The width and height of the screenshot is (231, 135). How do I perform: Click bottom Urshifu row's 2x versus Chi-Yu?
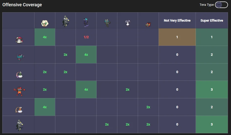coord(148,124)
